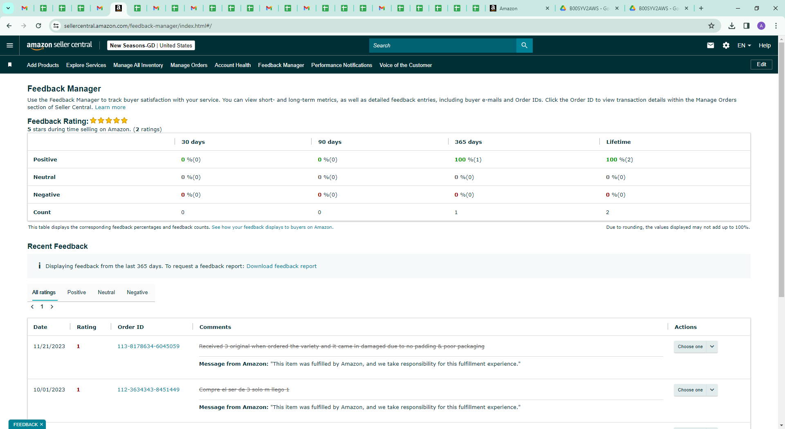Open the tab search dropdown arrow

coord(8,8)
